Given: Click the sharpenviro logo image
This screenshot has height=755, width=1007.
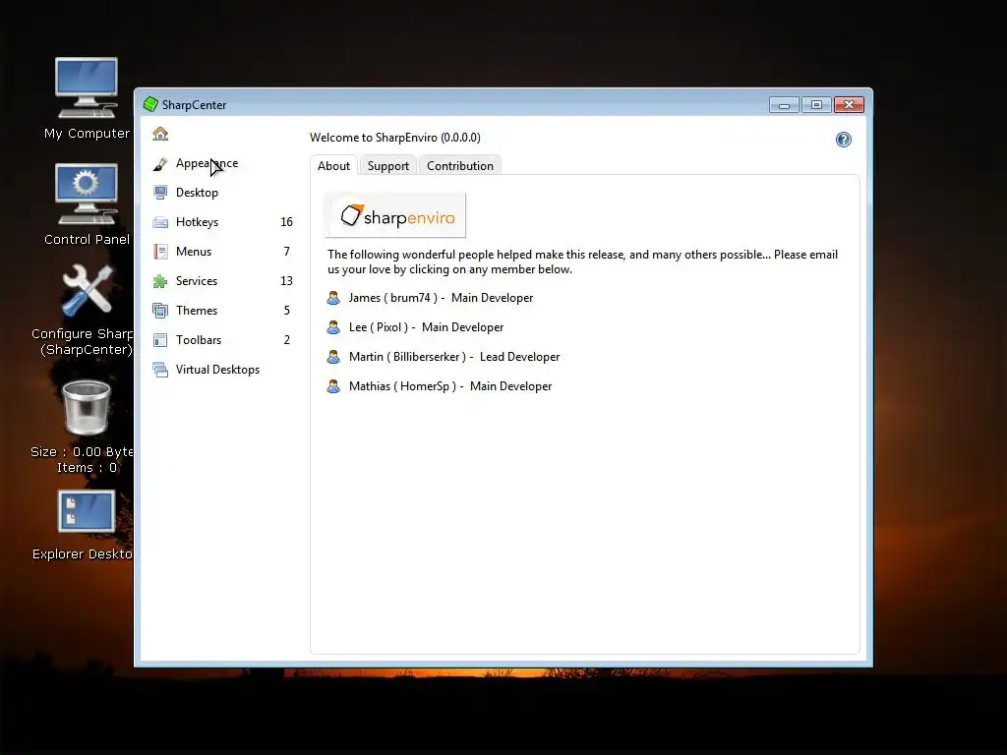Looking at the screenshot, I should [395, 215].
